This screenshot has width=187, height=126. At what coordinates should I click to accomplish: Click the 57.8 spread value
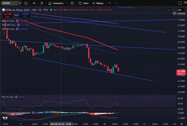[16, 15]
